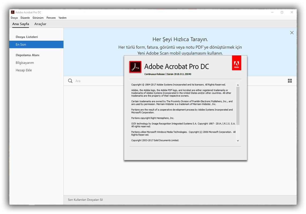The height and width of the screenshot is (214, 306).
Task: Click Hesap Ekle to add account
Action: coord(24,70)
